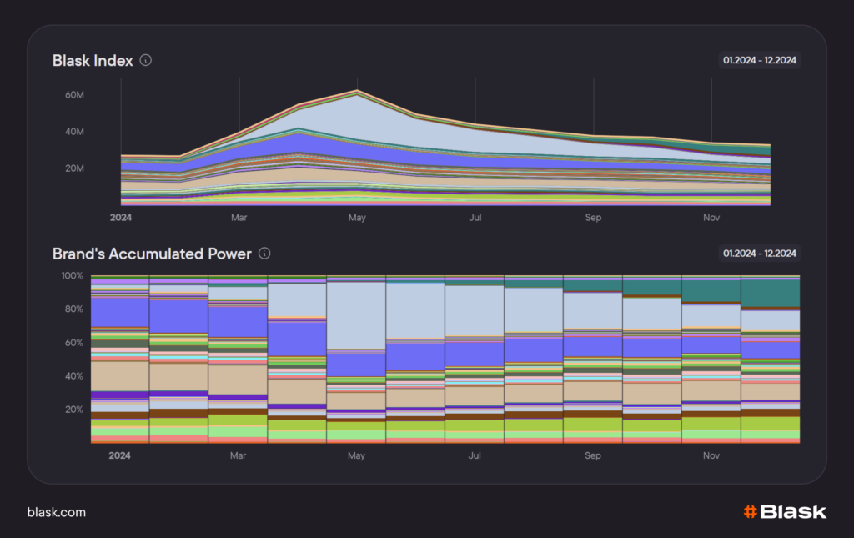
Task: Click the purple-blue segment in the first bar
Action: click(x=120, y=312)
